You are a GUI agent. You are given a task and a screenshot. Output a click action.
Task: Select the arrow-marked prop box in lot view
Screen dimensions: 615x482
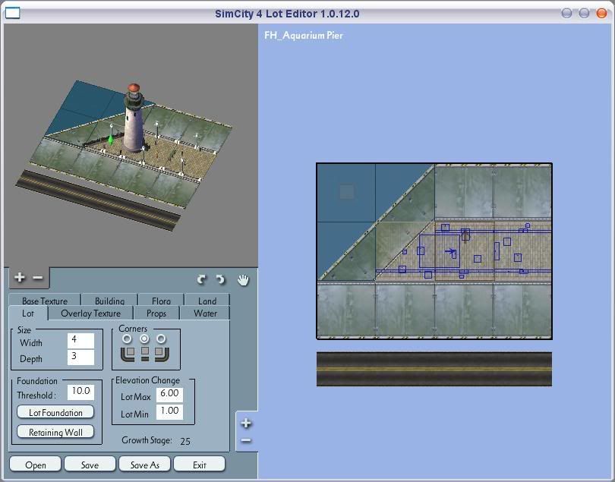[440, 251]
